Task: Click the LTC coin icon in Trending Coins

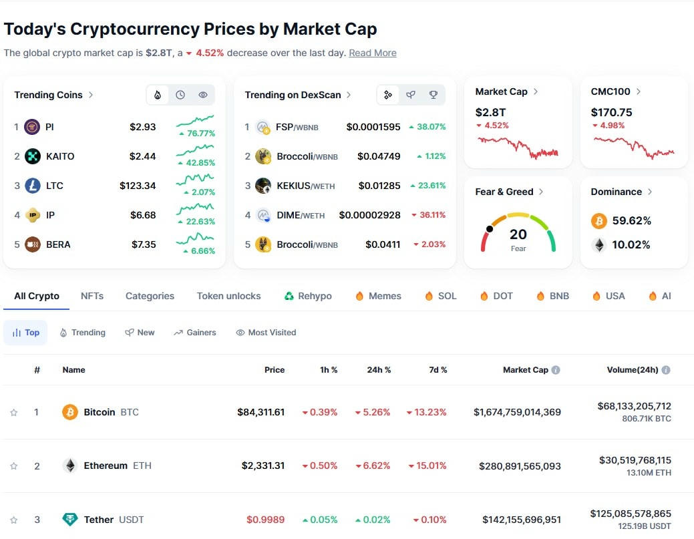Action: pos(32,186)
